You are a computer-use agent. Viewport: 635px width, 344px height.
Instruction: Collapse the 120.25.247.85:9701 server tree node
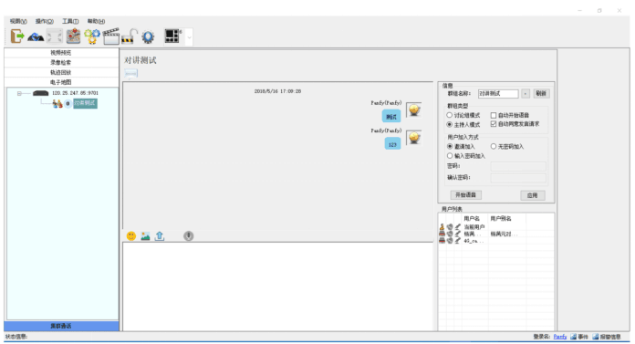coord(19,93)
